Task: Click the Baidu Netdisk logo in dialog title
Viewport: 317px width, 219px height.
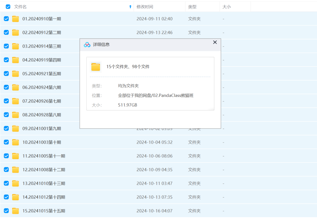Action: (x=87, y=44)
